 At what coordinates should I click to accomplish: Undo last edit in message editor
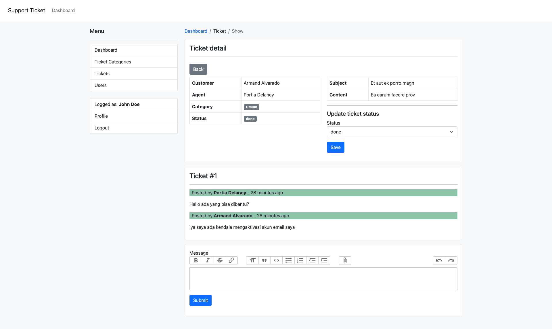(x=439, y=260)
